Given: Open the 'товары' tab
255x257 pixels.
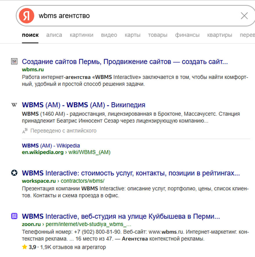Looking at the screenshot, I should coord(158,35).
